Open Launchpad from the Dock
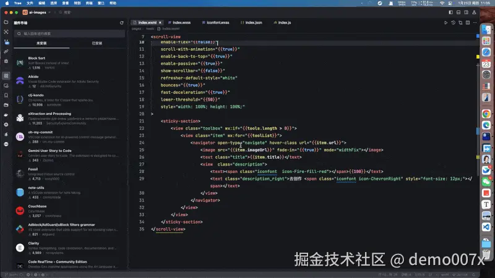The height and width of the screenshot is (278, 495). [x=486, y=41]
